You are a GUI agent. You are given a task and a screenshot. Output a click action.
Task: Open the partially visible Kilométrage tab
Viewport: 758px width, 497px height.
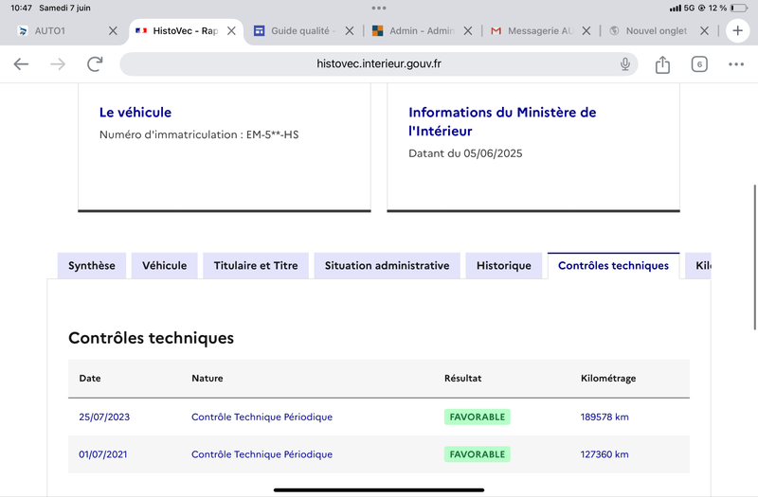point(698,266)
